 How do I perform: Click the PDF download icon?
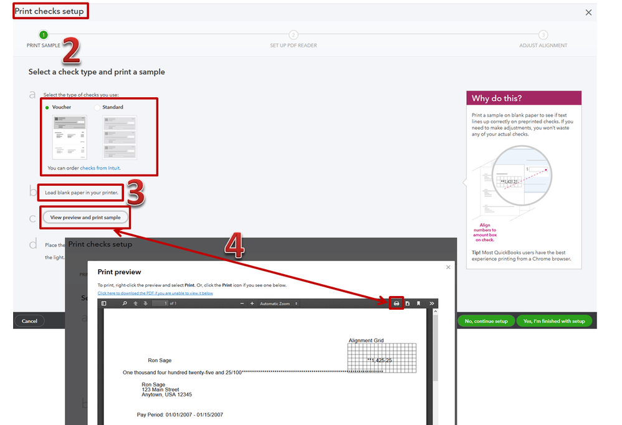(x=408, y=303)
